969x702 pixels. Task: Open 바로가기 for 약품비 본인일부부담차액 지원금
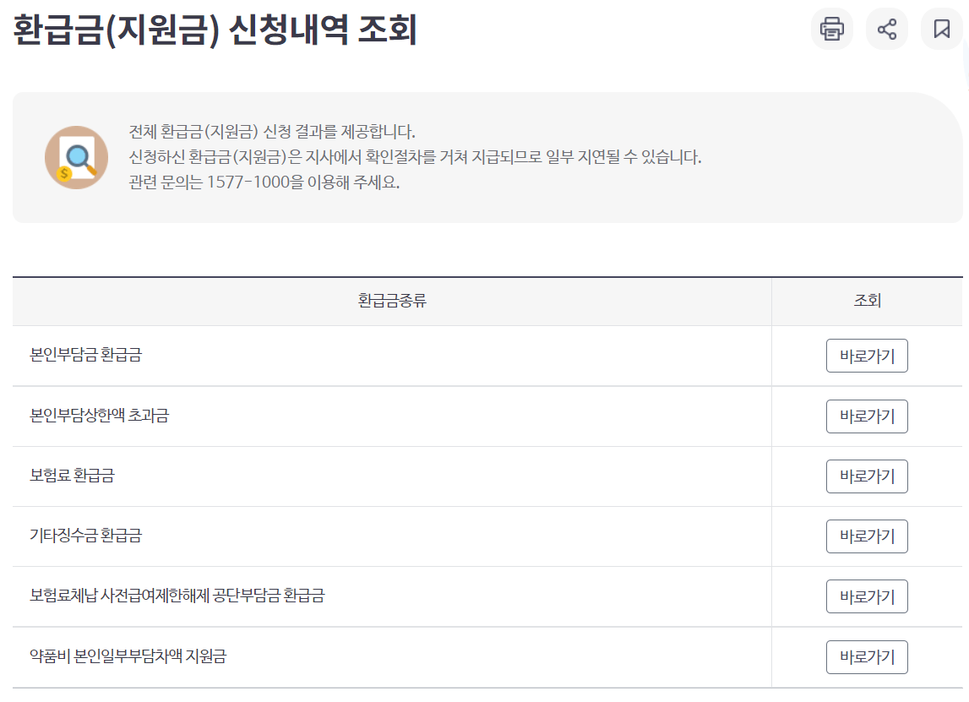867,656
